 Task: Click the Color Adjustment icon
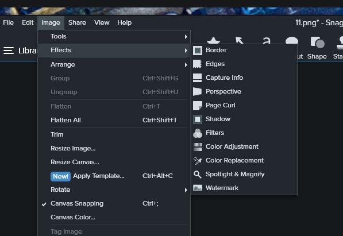[198, 147]
